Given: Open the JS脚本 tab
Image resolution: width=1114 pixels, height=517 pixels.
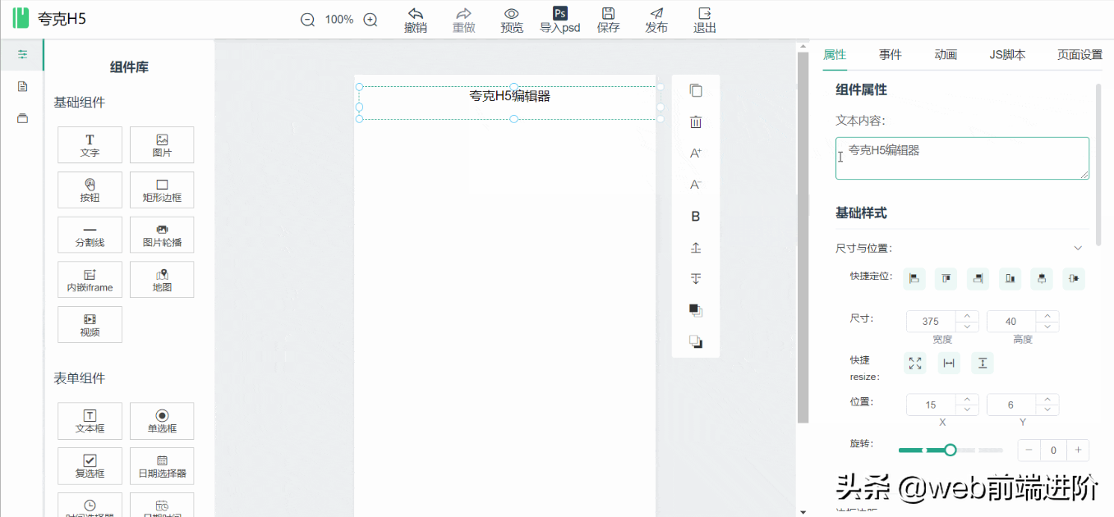Looking at the screenshot, I should pos(1007,55).
